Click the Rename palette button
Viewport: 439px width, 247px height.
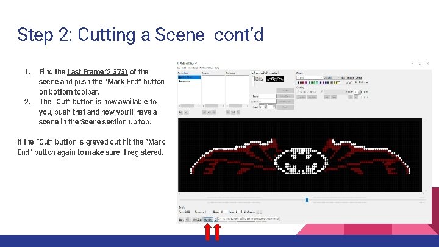click(350, 78)
